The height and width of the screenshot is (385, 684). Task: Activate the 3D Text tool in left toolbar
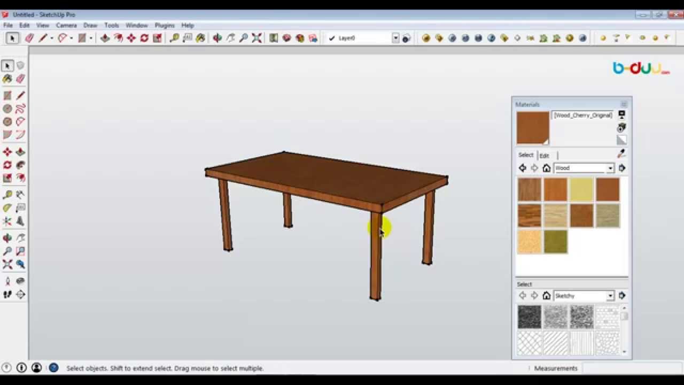[20, 221]
